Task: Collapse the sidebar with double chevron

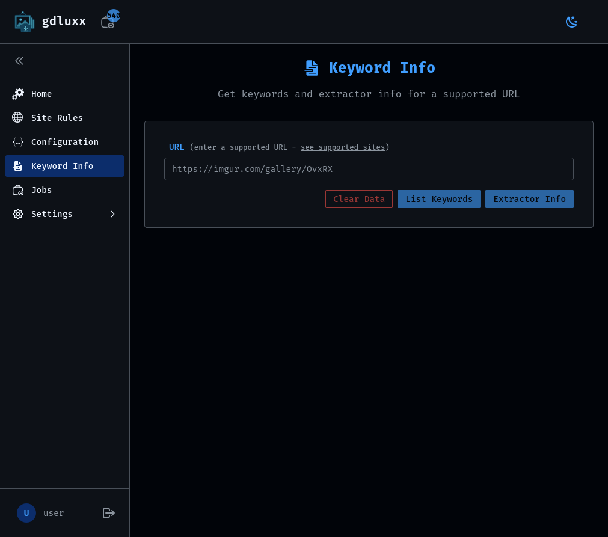Action: tap(19, 61)
